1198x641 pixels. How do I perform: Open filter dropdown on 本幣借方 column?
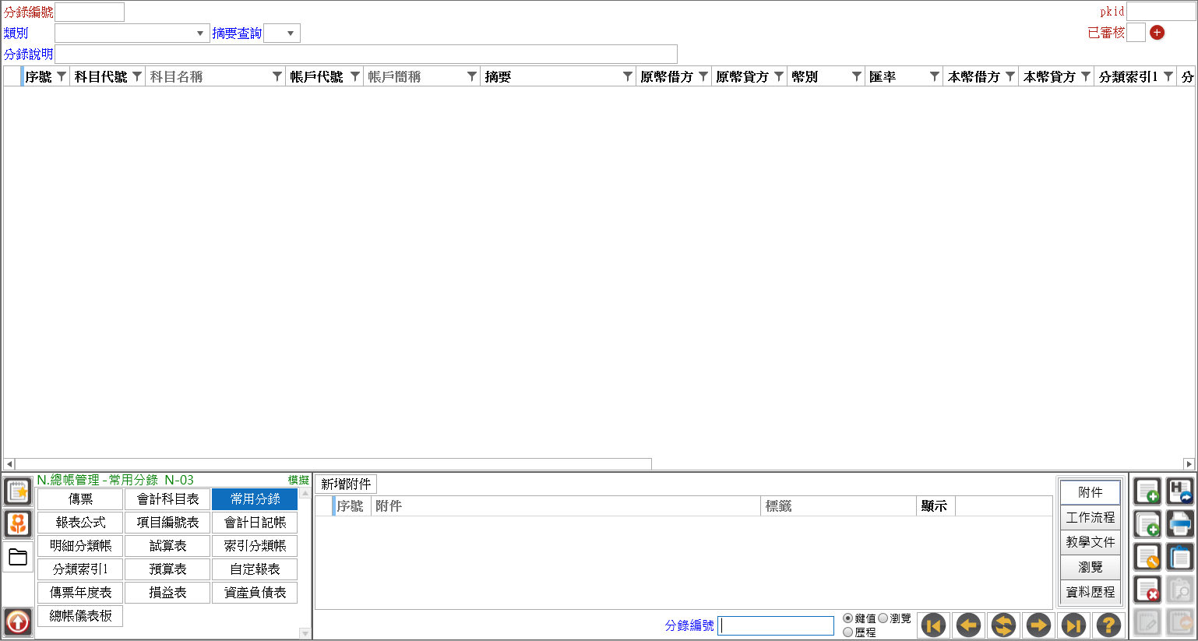pos(1010,76)
